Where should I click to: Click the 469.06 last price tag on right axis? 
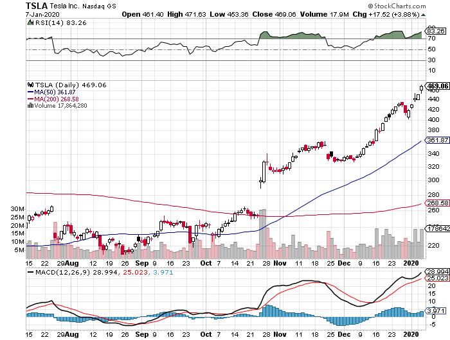[437, 86]
